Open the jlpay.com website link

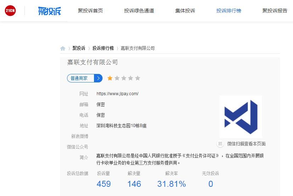(x=117, y=94)
